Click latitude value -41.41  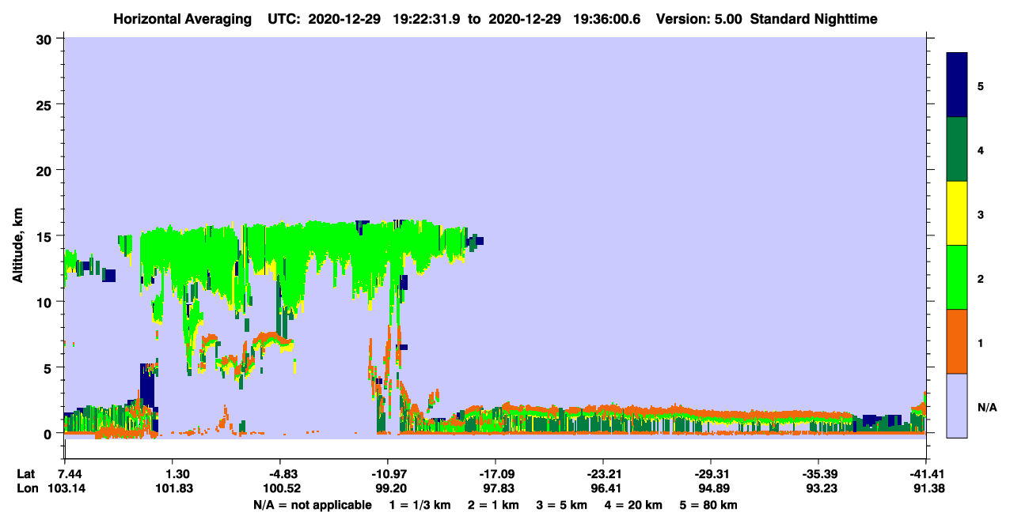pos(927,473)
